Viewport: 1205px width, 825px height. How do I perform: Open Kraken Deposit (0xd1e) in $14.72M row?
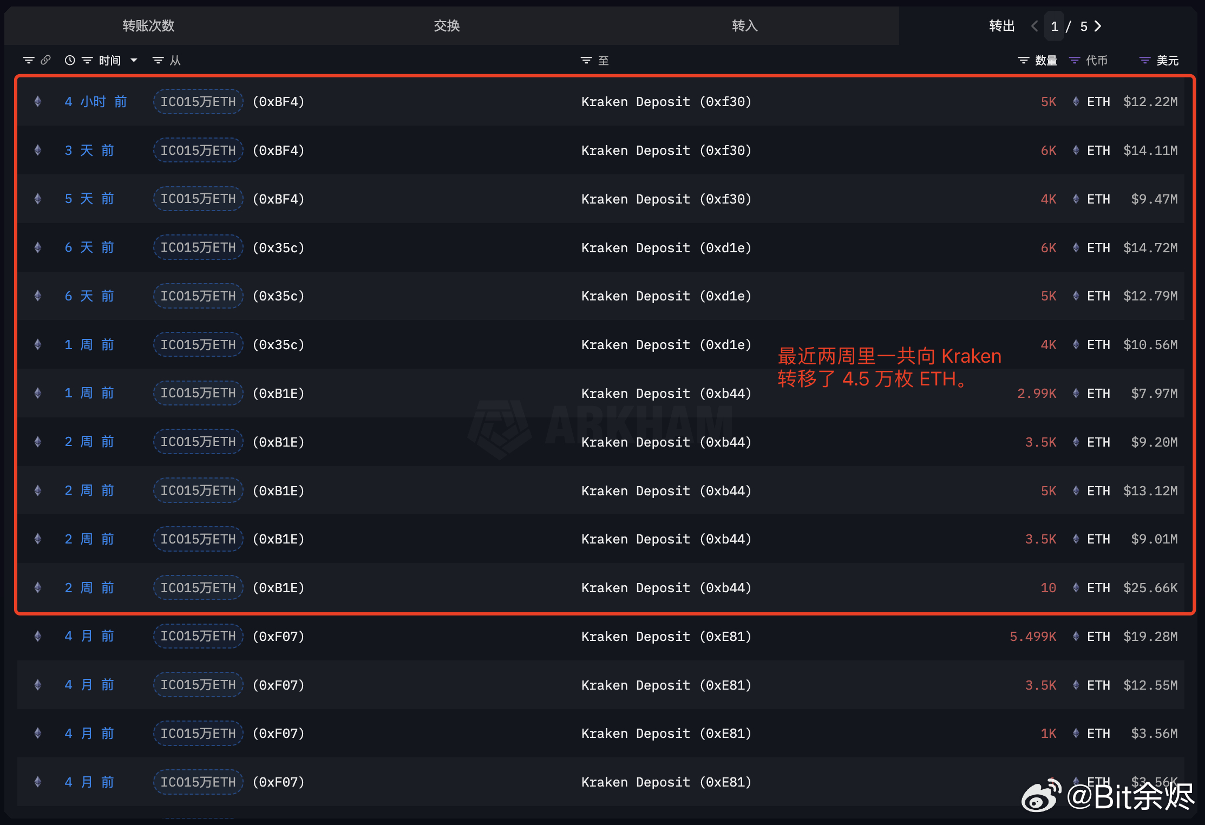pyautogui.click(x=666, y=247)
